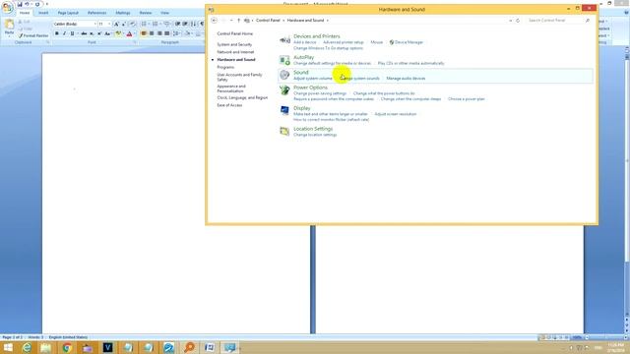Switch to the Mailings tab
The height and width of the screenshot is (354, 630).
pyautogui.click(x=123, y=13)
